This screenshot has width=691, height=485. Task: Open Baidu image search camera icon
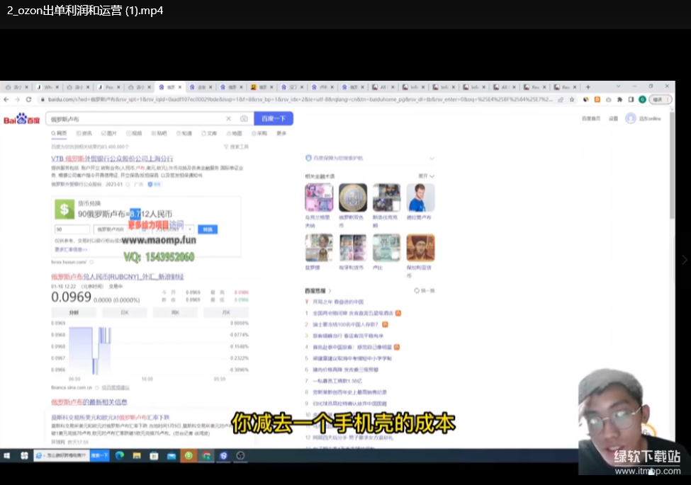(244, 119)
